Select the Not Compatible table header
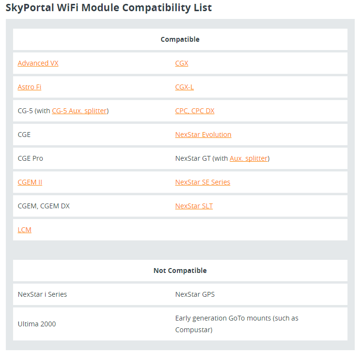Image resolution: width=363 pixels, height=356 pixels. pos(180,271)
